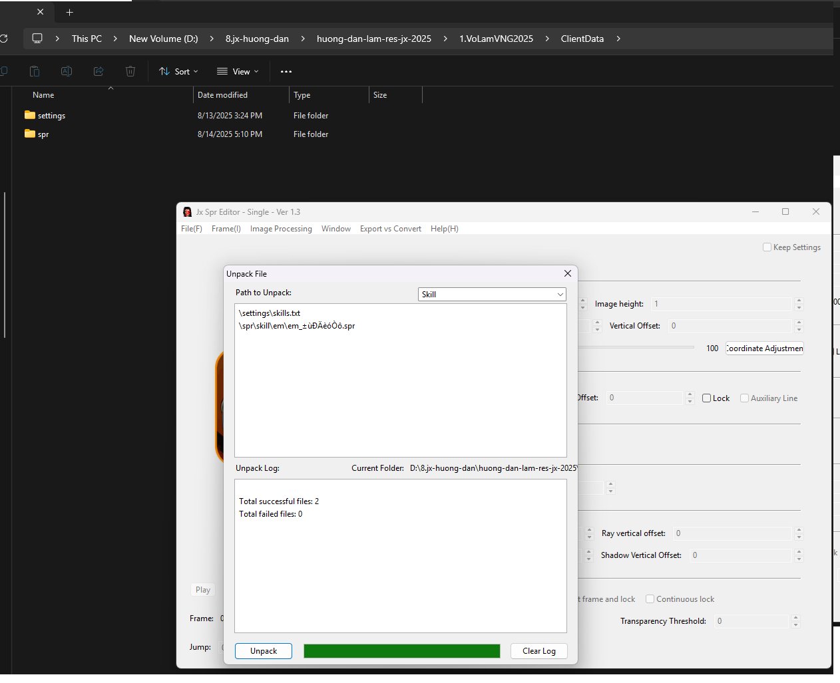Click the Transparency Threshold input field

[x=751, y=621]
